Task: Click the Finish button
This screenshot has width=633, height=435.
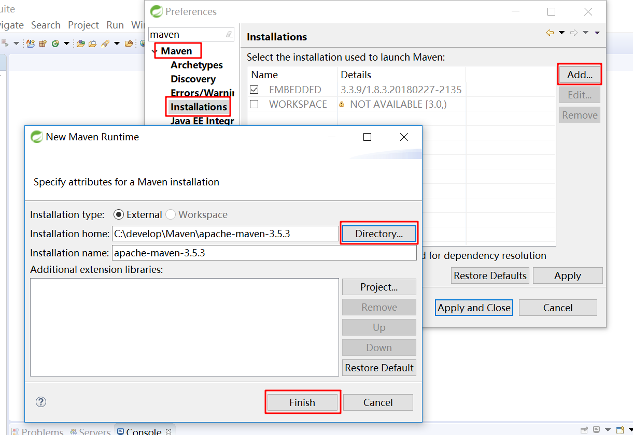Action: point(302,402)
